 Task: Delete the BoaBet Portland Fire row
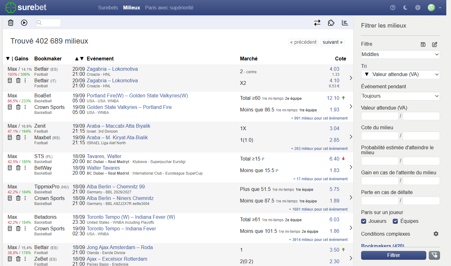pos(18,107)
